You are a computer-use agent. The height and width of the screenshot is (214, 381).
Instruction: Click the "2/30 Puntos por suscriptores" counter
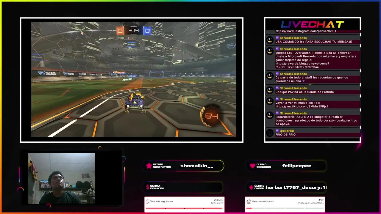(x=311, y=202)
